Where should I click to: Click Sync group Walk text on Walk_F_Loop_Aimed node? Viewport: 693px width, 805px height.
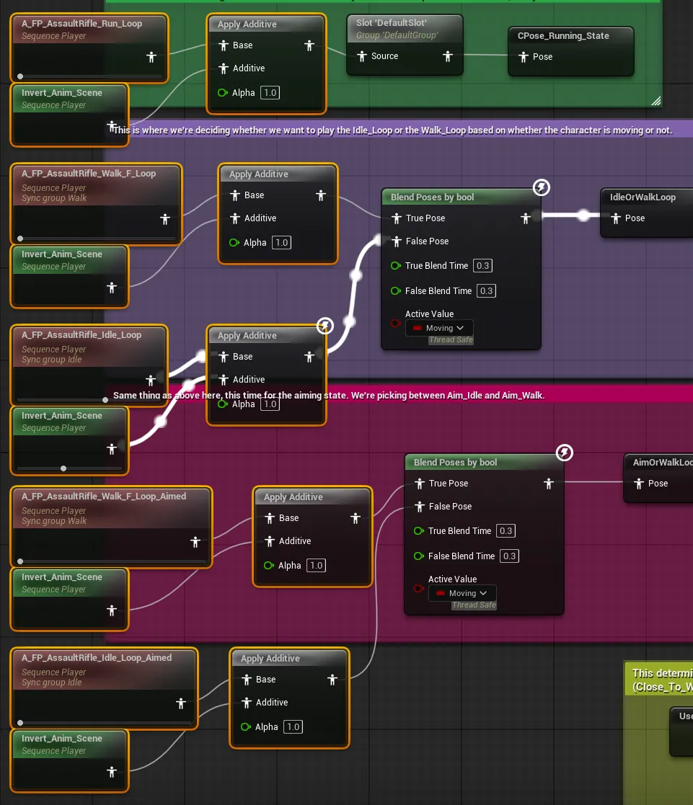[x=54, y=521]
